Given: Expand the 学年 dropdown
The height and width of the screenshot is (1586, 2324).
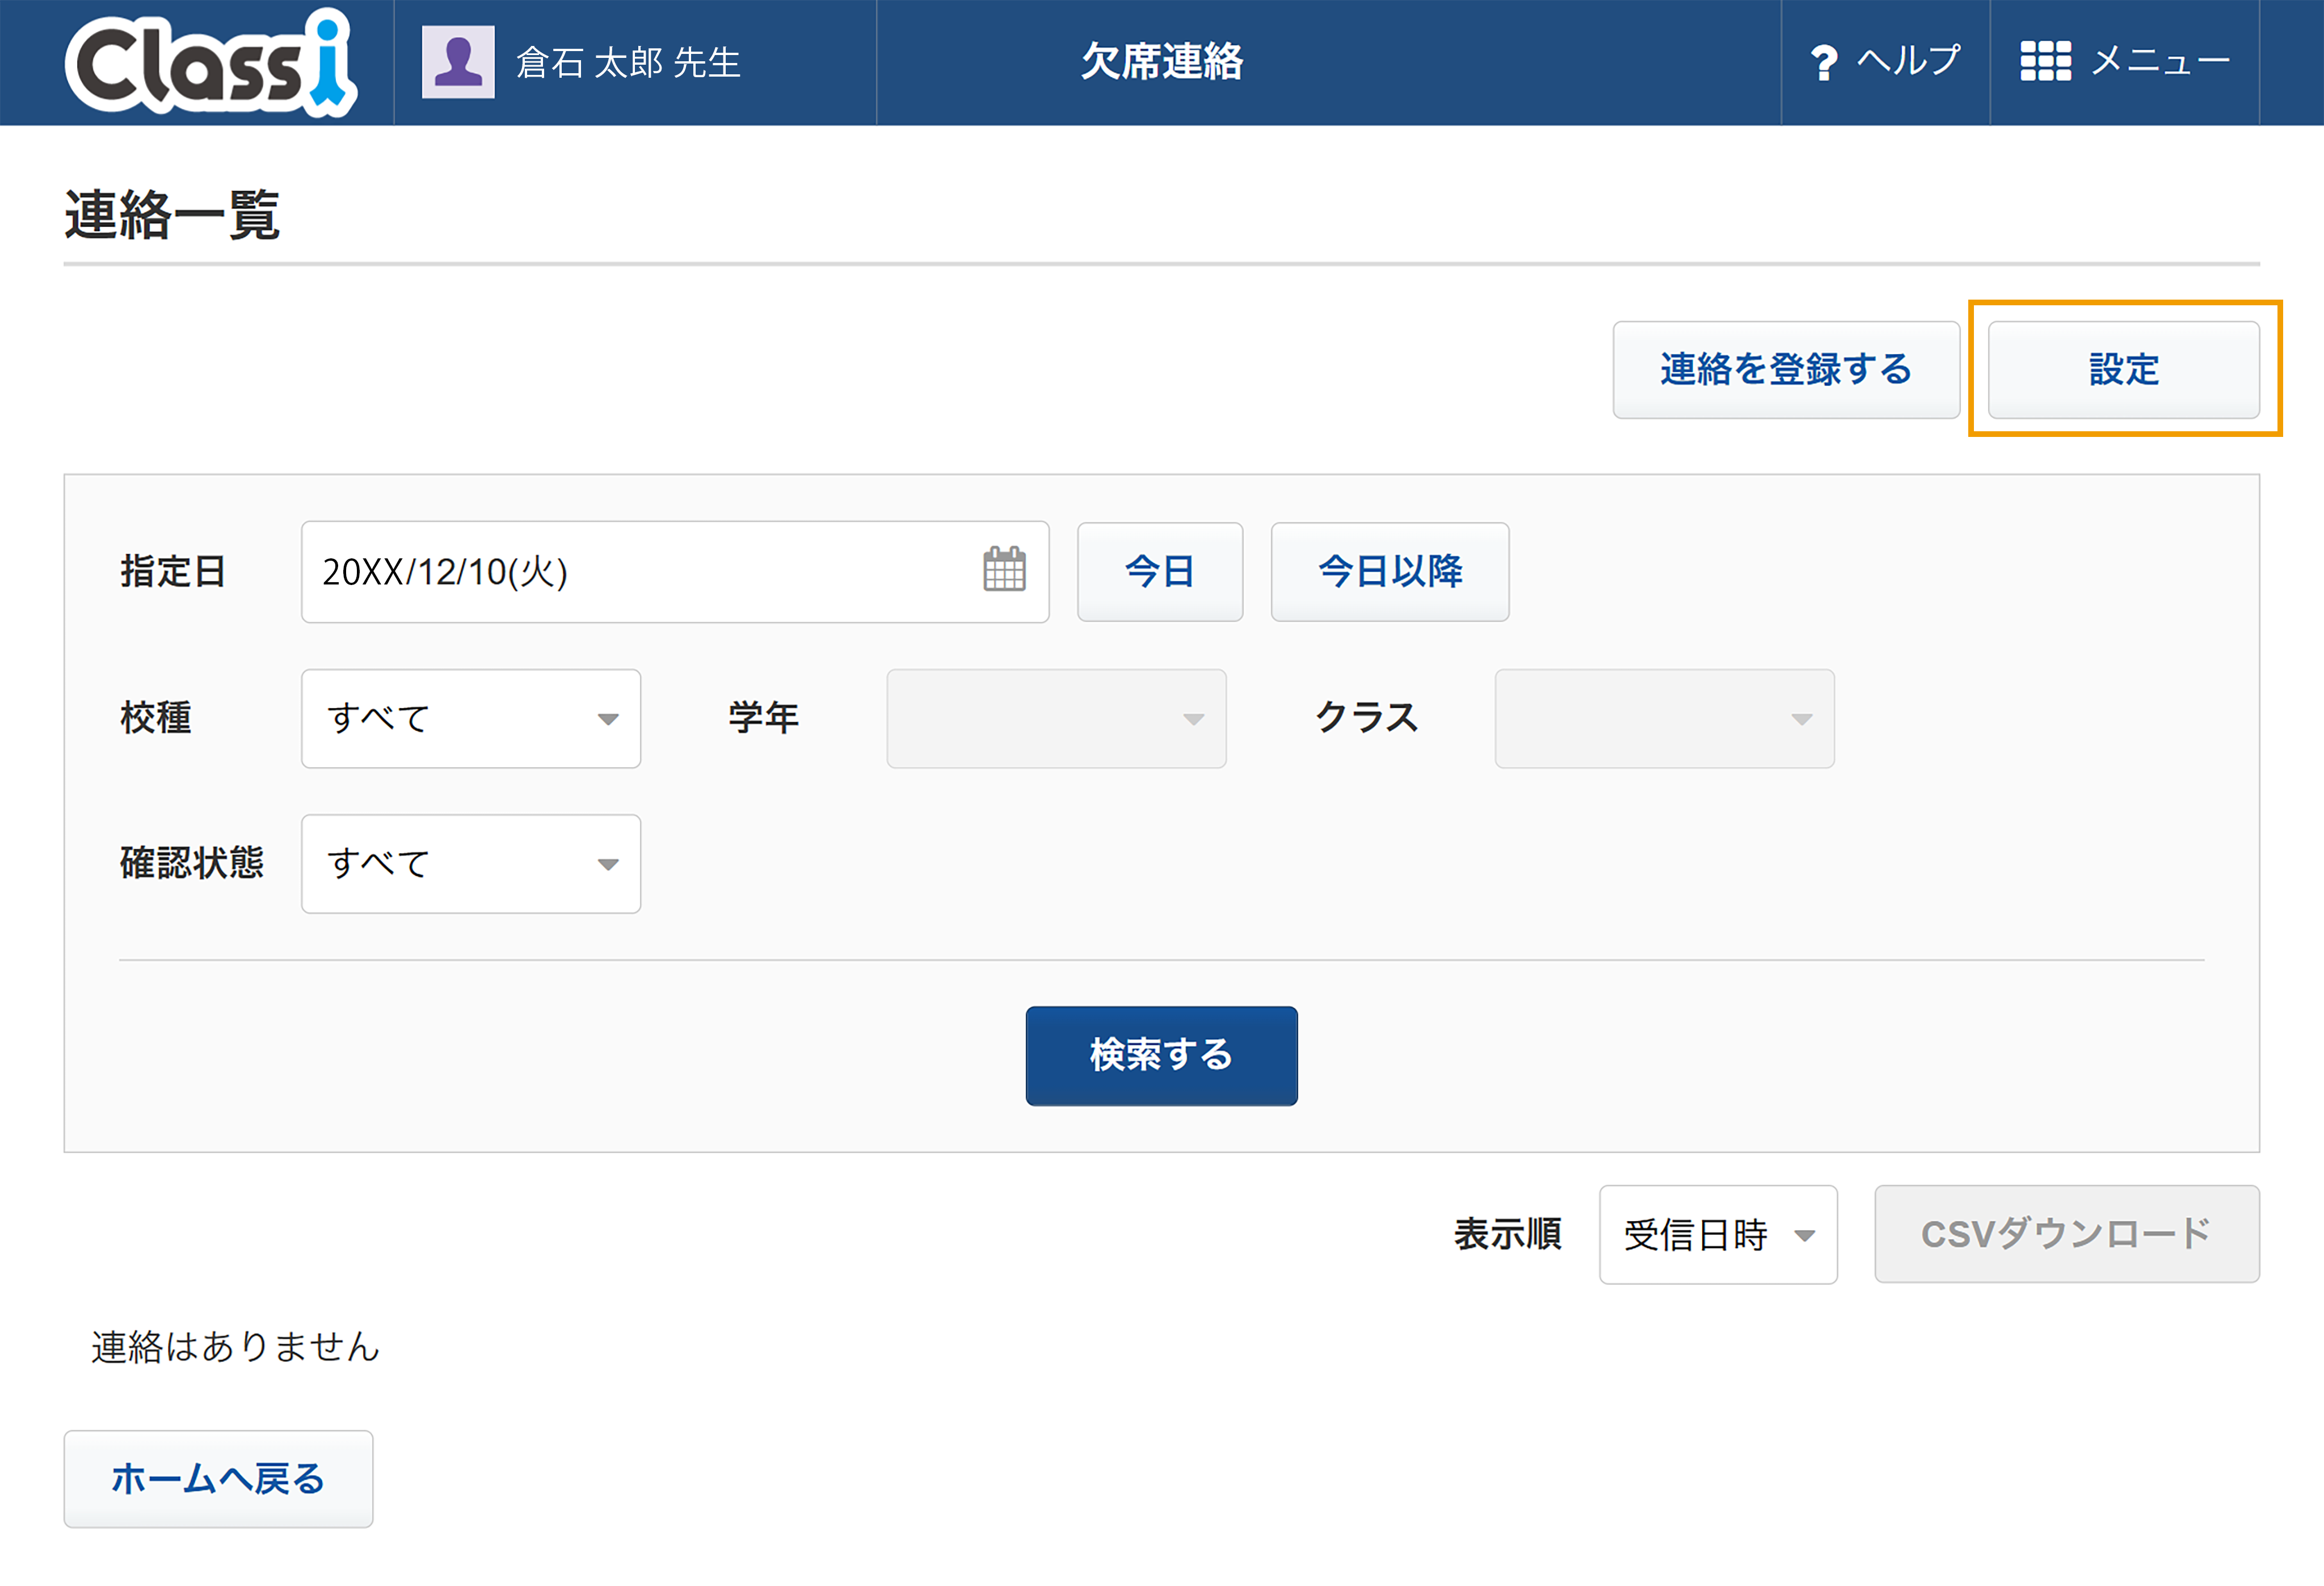Looking at the screenshot, I should tap(1056, 718).
